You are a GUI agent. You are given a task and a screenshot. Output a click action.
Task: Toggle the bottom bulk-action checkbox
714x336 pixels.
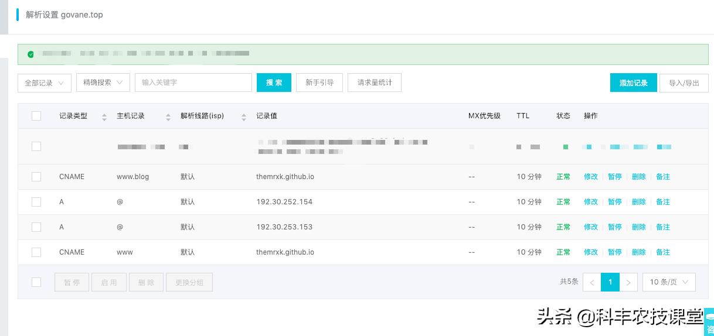(36, 282)
